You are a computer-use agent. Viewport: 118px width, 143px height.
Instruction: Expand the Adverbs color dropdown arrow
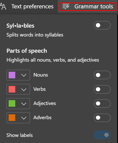(x=24, y=118)
